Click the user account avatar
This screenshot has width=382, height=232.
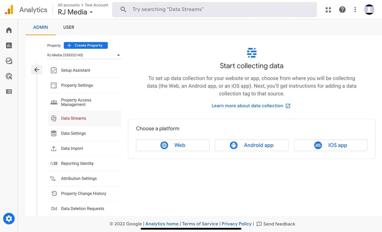(369, 10)
